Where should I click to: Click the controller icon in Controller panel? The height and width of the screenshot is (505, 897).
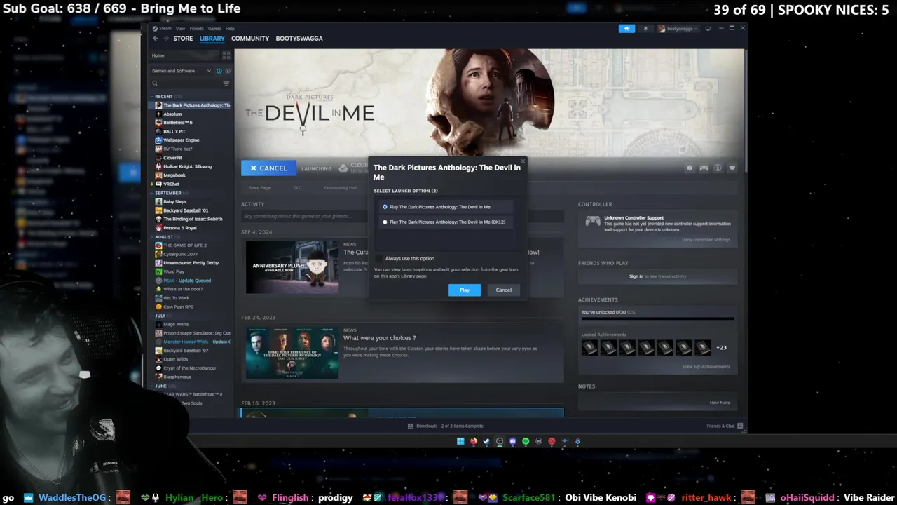[593, 221]
